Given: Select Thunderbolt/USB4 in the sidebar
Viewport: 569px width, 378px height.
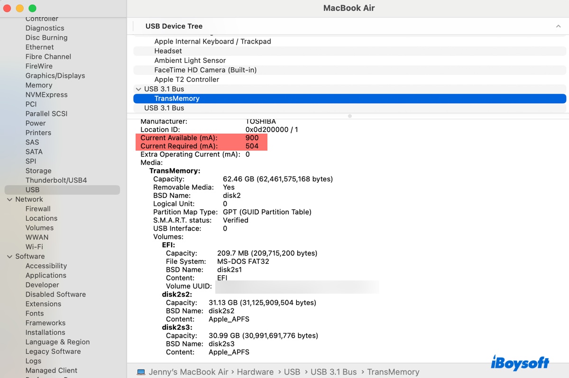Looking at the screenshot, I should click(x=54, y=180).
